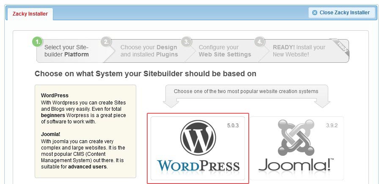
Task: Click the grey step number 2 badge
Action: point(106,42)
